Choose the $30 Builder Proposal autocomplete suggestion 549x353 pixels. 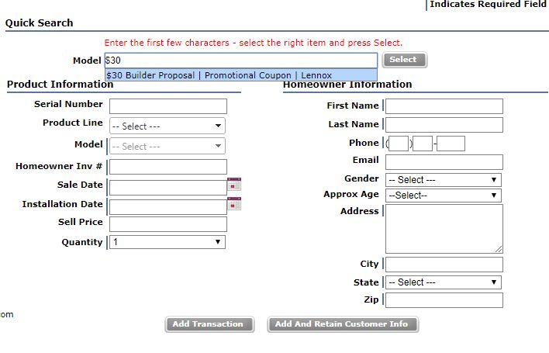point(241,75)
